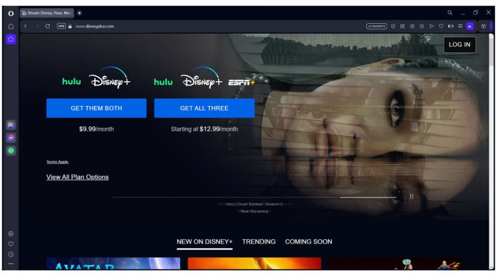Screen dimensions: 497x276
Task: Pause the hero carousel
Action: [411, 197]
